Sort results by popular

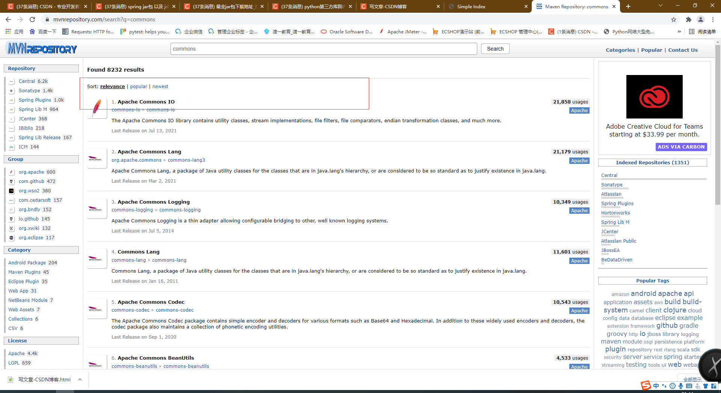point(139,87)
